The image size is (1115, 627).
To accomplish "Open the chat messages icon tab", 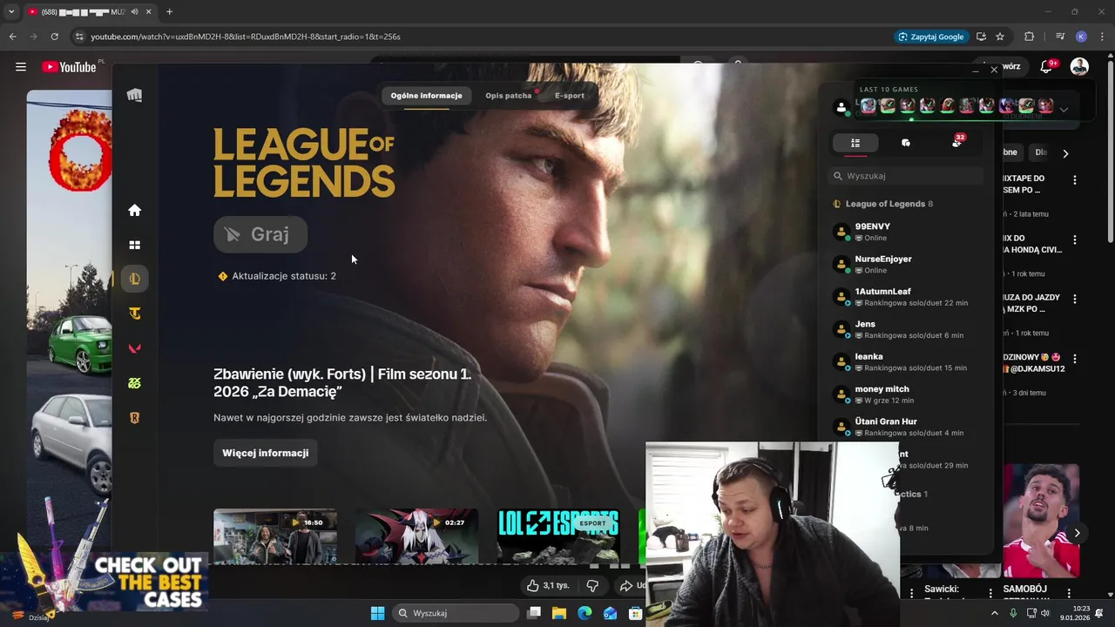I will [906, 143].
